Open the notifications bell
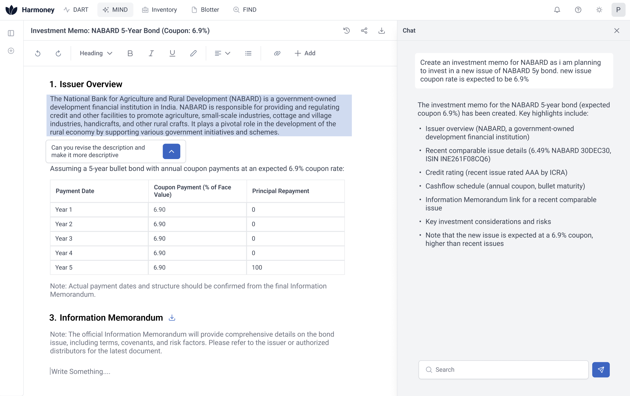 (557, 10)
